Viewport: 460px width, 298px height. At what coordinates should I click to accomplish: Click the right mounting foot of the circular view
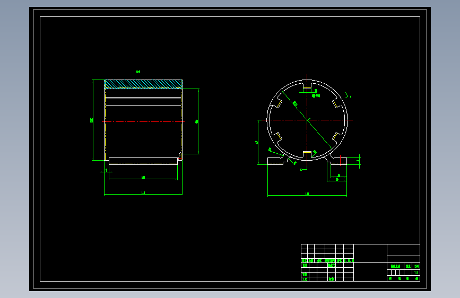pyautogui.click(x=339, y=161)
